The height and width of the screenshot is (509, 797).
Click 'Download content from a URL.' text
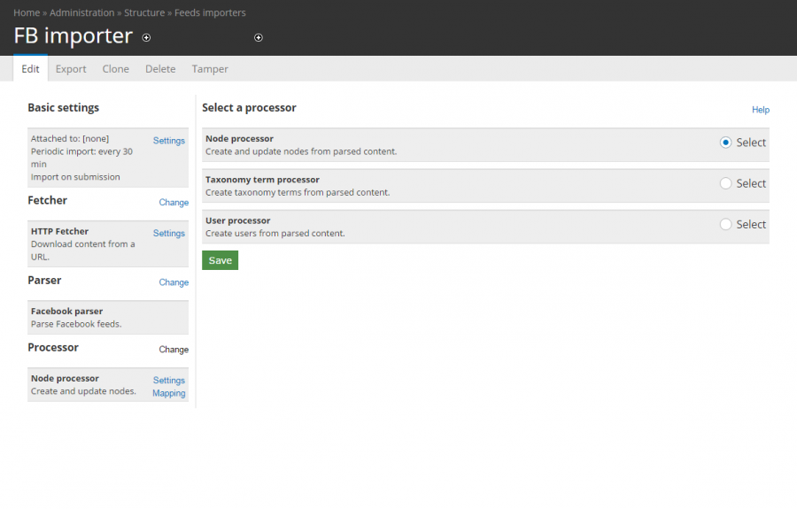(83, 251)
